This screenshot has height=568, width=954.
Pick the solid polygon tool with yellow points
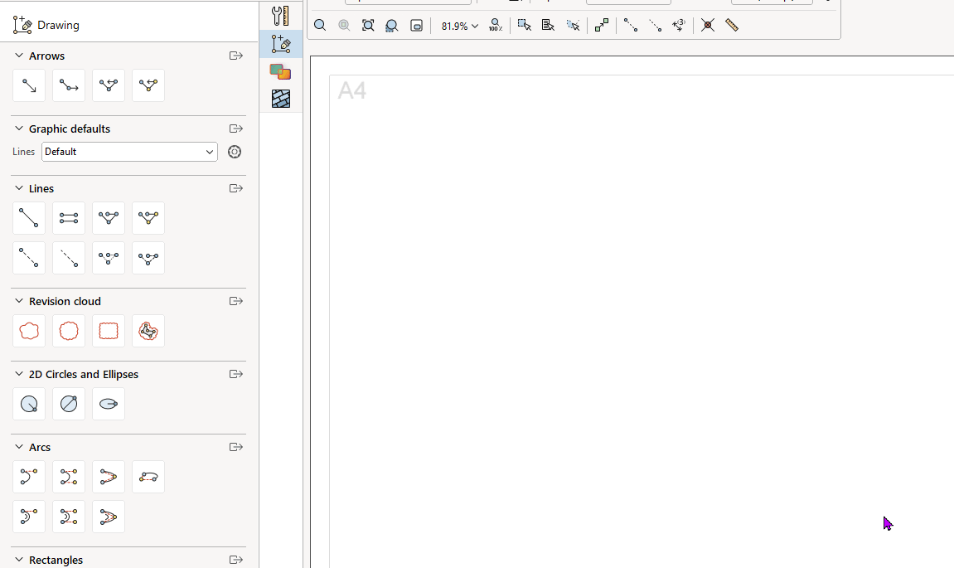pyautogui.click(x=148, y=218)
